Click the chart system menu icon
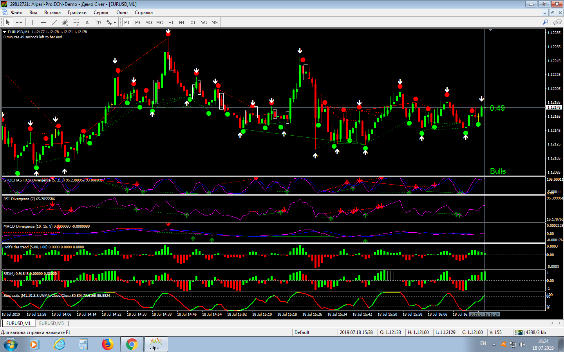This screenshot has width=564, height=352. (5, 13)
